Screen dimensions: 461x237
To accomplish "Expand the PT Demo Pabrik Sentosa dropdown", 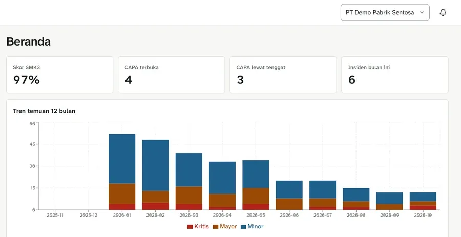I will tap(385, 13).
